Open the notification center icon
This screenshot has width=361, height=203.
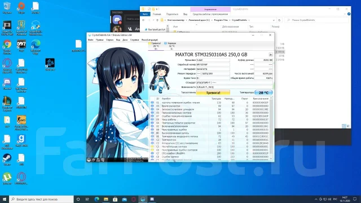(355, 199)
